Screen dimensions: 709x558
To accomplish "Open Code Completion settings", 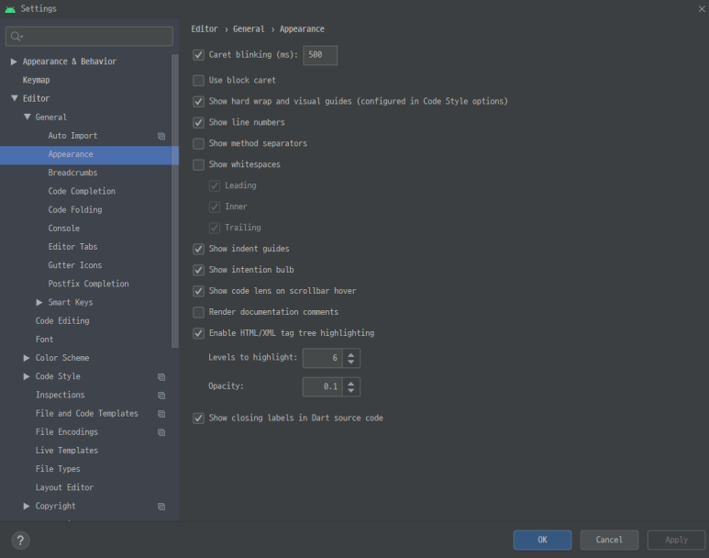I will tap(82, 192).
